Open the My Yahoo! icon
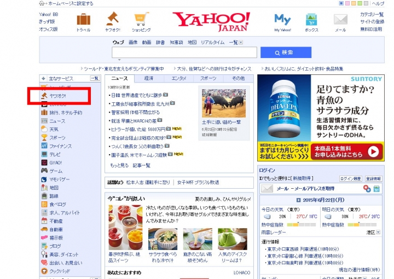Image resolution: width=394 pixels, height=279 pixels. coord(282,19)
